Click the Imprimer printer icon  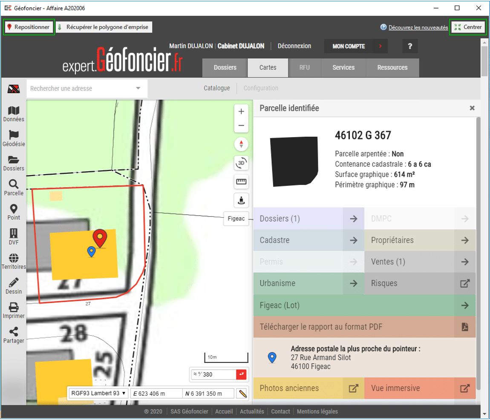[14, 311]
